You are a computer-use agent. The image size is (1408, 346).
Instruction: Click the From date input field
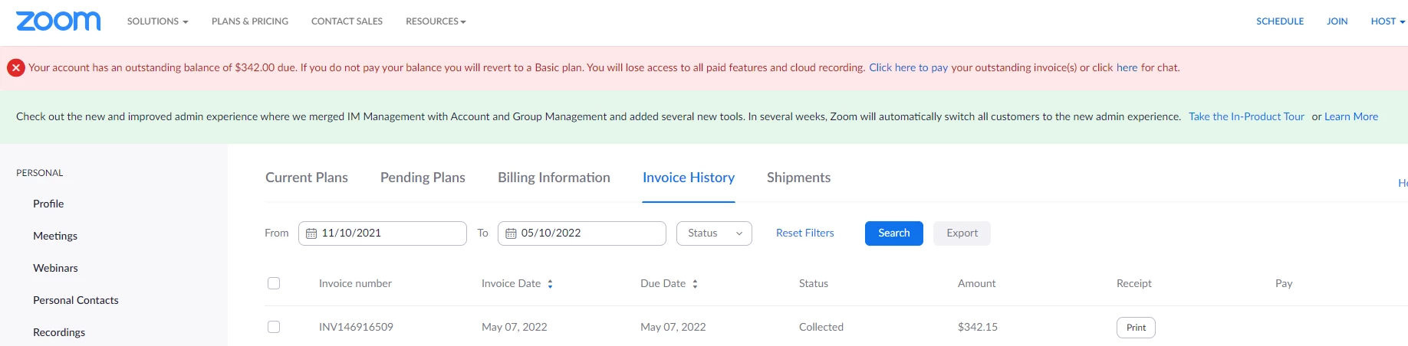[383, 233]
